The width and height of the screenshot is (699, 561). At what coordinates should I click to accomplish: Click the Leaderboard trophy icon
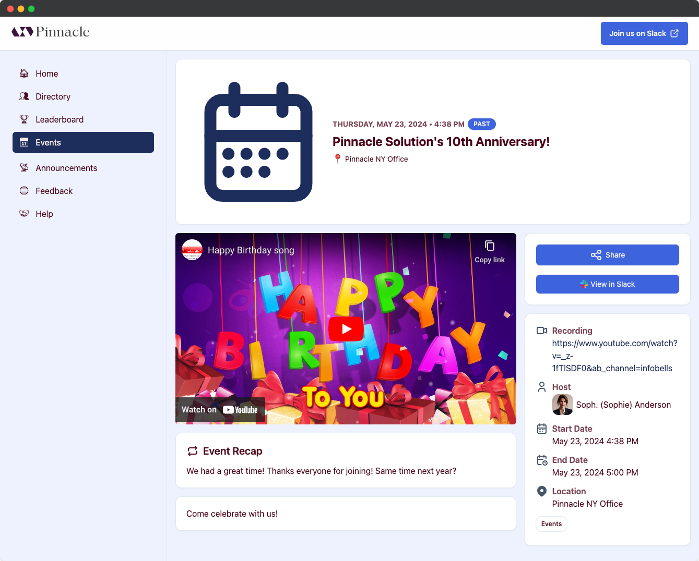click(x=24, y=119)
